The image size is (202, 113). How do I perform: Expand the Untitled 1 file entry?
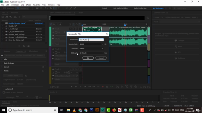coord(2,26)
